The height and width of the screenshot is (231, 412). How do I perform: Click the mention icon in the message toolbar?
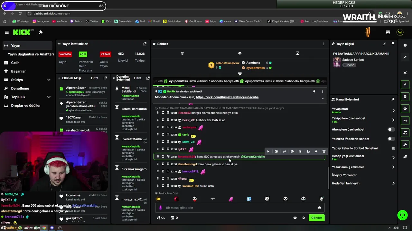tap(292, 151)
